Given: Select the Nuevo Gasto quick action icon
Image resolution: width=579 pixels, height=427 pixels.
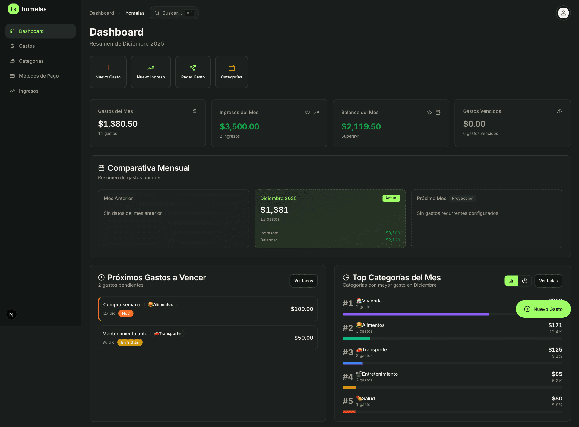Looking at the screenshot, I should [108, 68].
